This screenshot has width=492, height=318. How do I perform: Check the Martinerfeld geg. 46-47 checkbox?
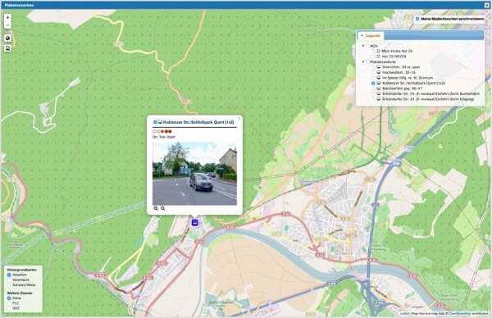pyautogui.click(x=373, y=89)
